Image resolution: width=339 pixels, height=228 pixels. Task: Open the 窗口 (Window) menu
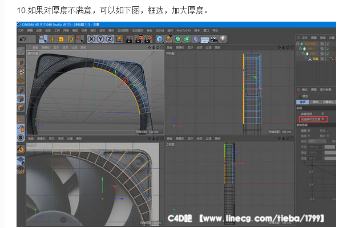206,30
